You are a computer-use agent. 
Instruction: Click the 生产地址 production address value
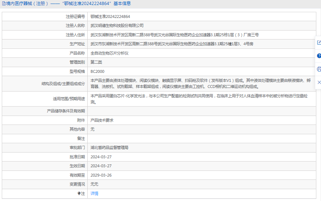(x=172, y=44)
